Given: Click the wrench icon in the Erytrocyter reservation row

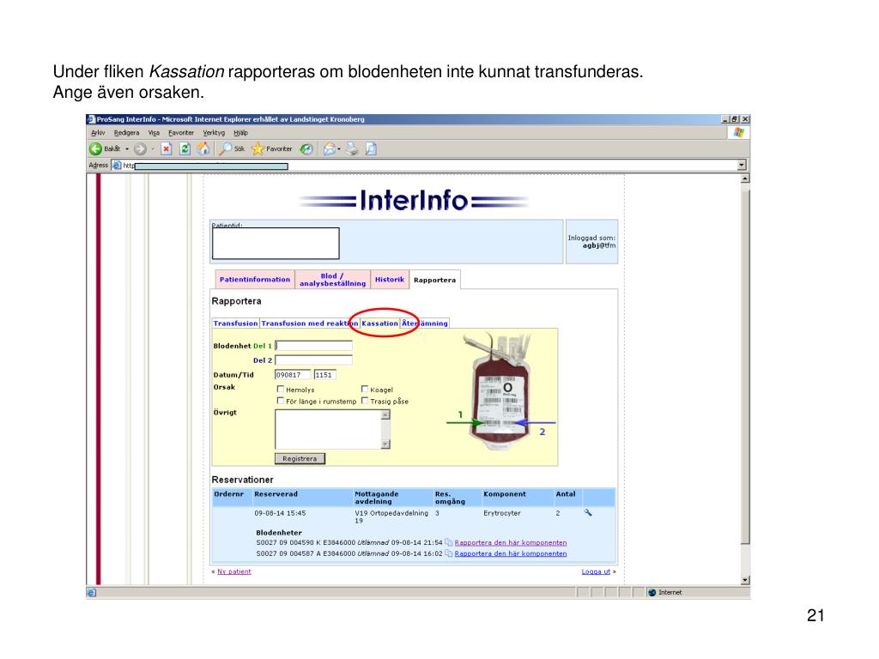Looking at the screenshot, I should pyautogui.click(x=587, y=513).
